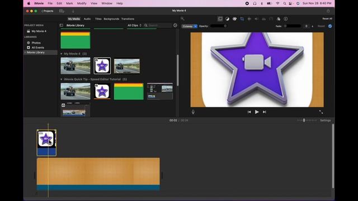Click the voiceover microphone icon
The image size is (358, 201).
tap(193, 112)
